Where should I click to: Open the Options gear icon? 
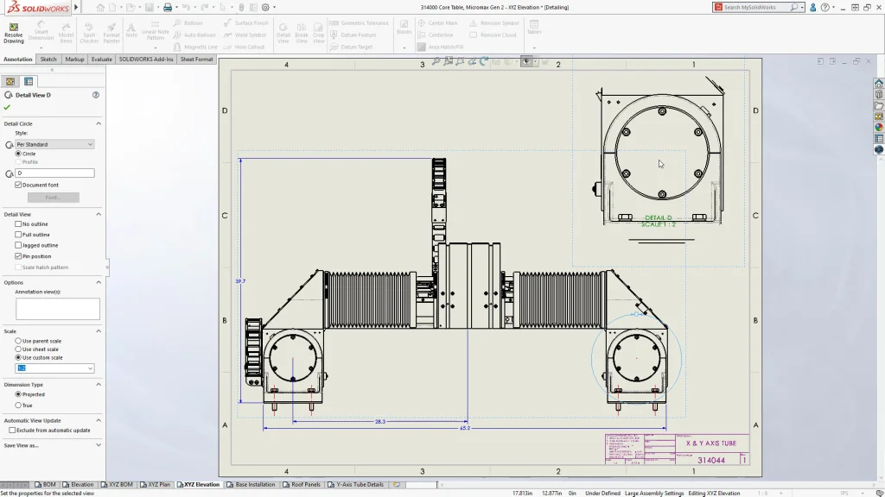coord(264,8)
